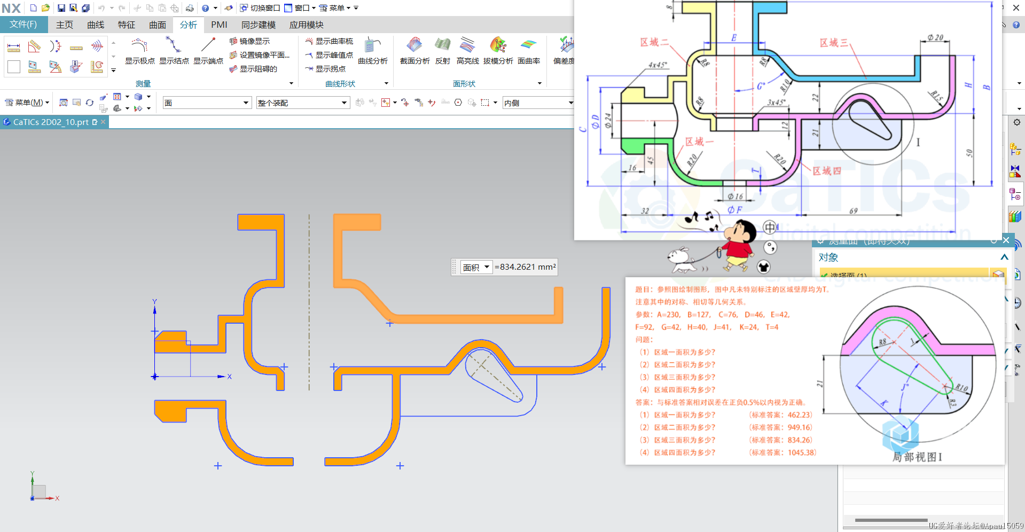
Task: Open Draft Analysis (拔模分析) tool
Action: pos(498,52)
